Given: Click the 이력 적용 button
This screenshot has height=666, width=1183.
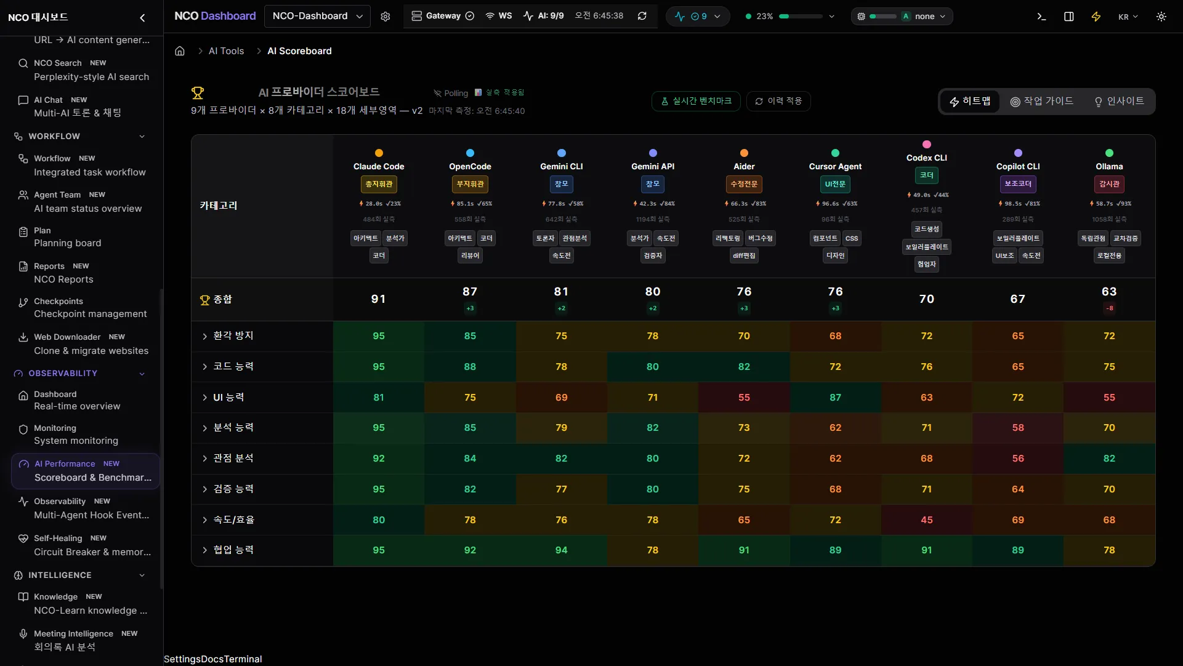Looking at the screenshot, I should [778, 101].
